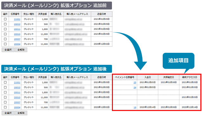Click 送信日時 header in 追加後 table

click(x=101, y=77)
